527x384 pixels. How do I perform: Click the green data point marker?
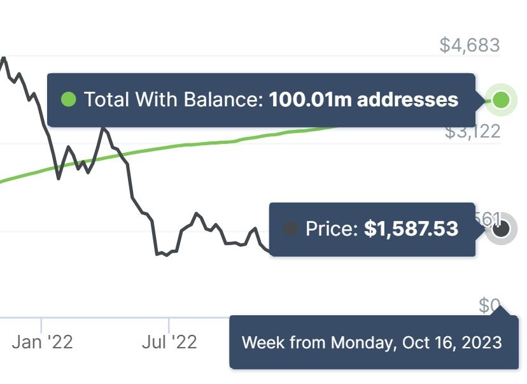coord(501,100)
